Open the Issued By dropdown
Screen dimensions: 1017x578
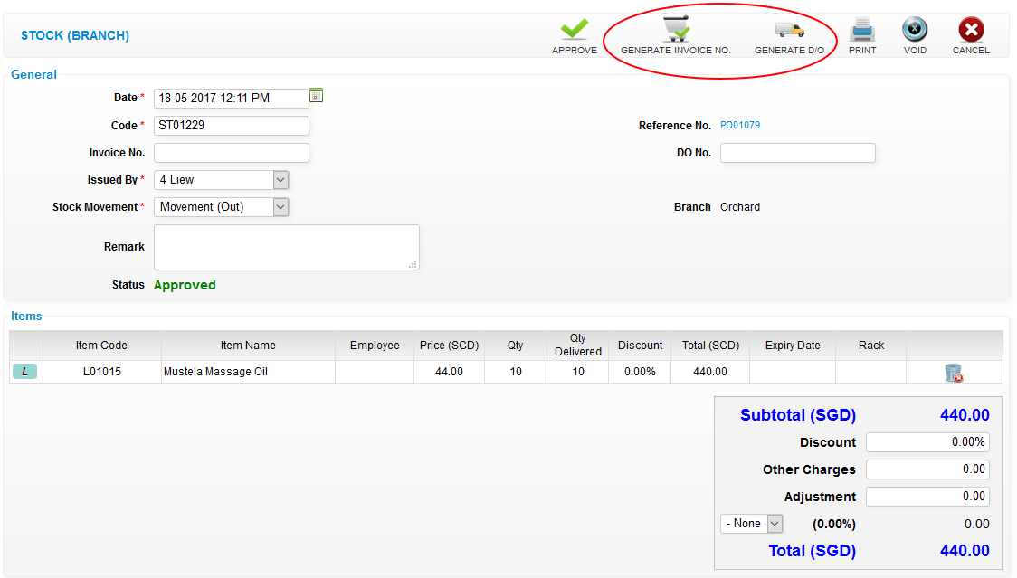(x=280, y=179)
